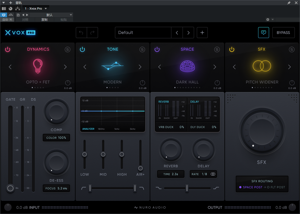Click the LOW band slider handle
Viewport: 300px width, 214px height.
point(84,155)
